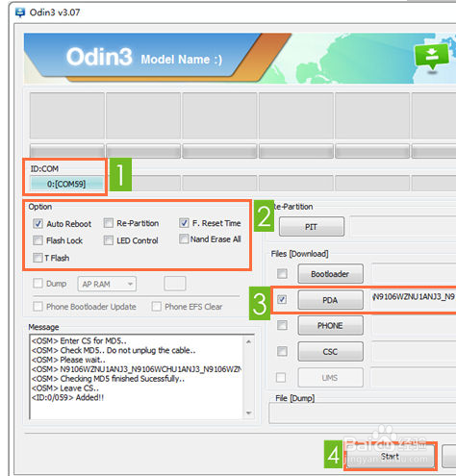Enable the Re-Partition checkbox
Screen dimensions: 456x476
tap(109, 223)
